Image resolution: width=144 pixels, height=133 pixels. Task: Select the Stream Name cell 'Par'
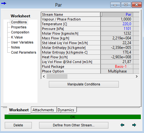point(117,14)
